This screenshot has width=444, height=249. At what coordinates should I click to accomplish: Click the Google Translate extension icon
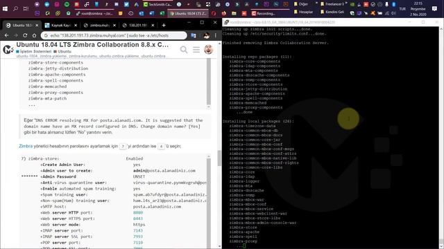(x=194, y=35)
